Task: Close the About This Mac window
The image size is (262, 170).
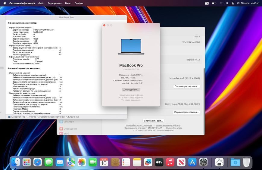Action: (104, 25)
